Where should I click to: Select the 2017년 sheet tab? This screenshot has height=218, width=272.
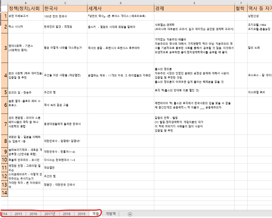tap(50, 214)
